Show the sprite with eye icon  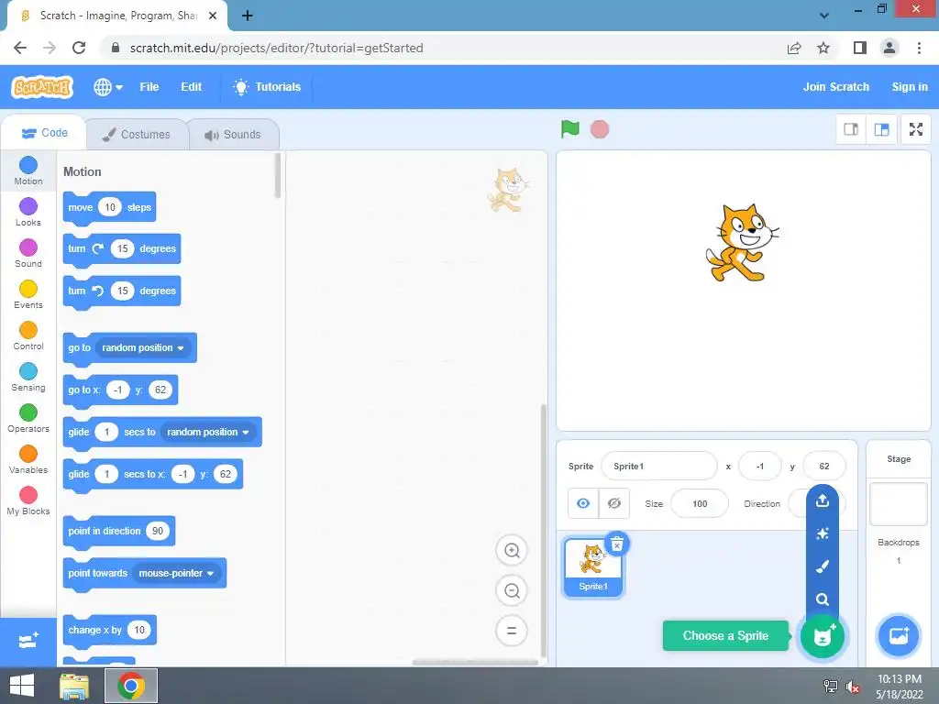583,503
